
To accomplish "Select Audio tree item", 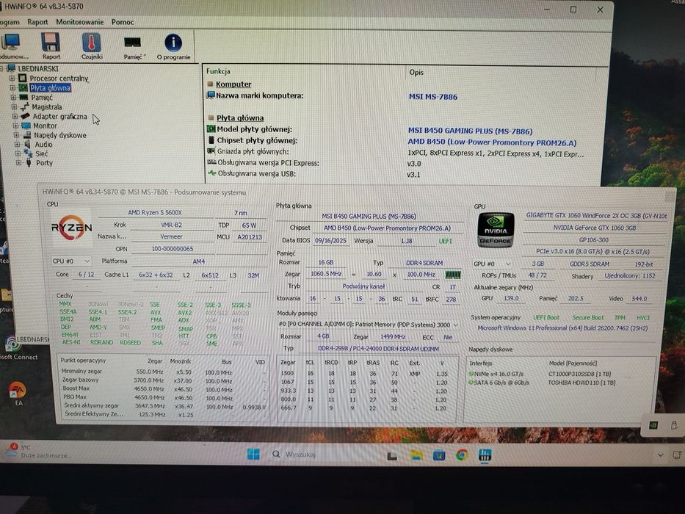I will pos(44,144).
